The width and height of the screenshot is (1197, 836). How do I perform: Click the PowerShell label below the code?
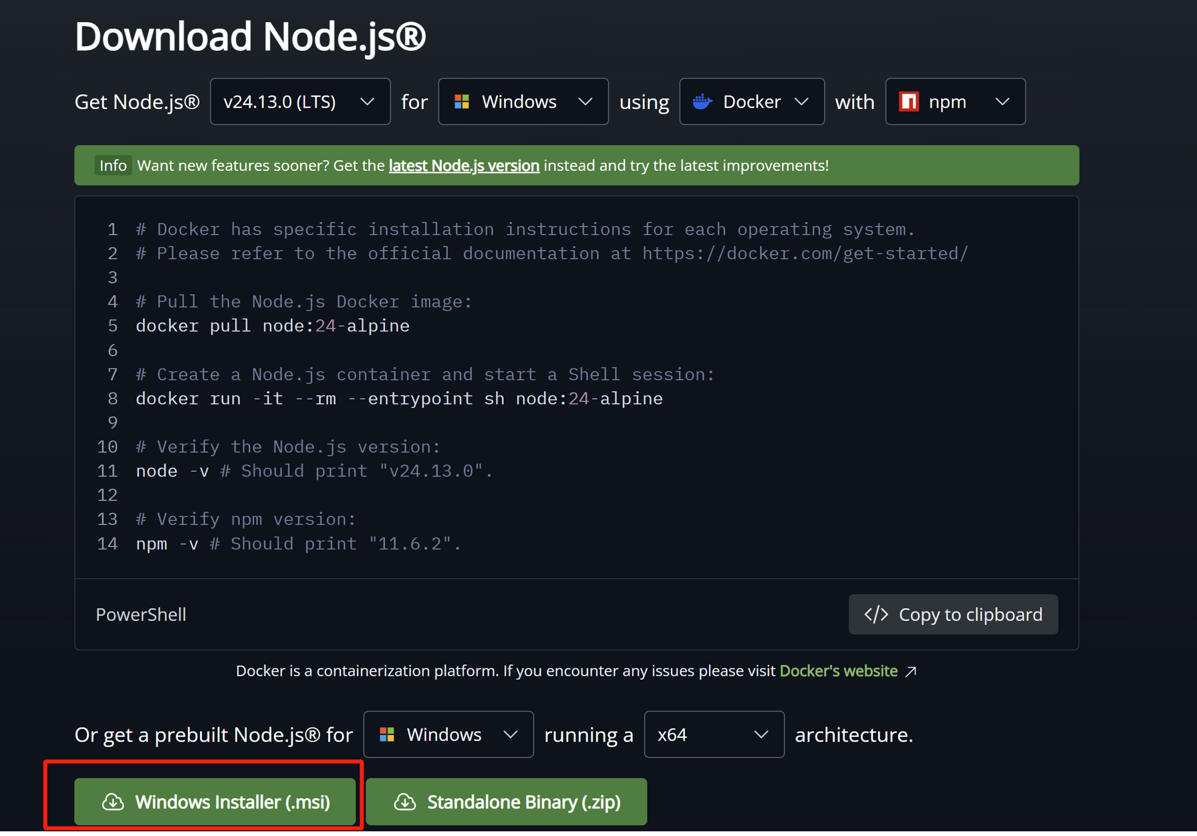tap(141, 614)
